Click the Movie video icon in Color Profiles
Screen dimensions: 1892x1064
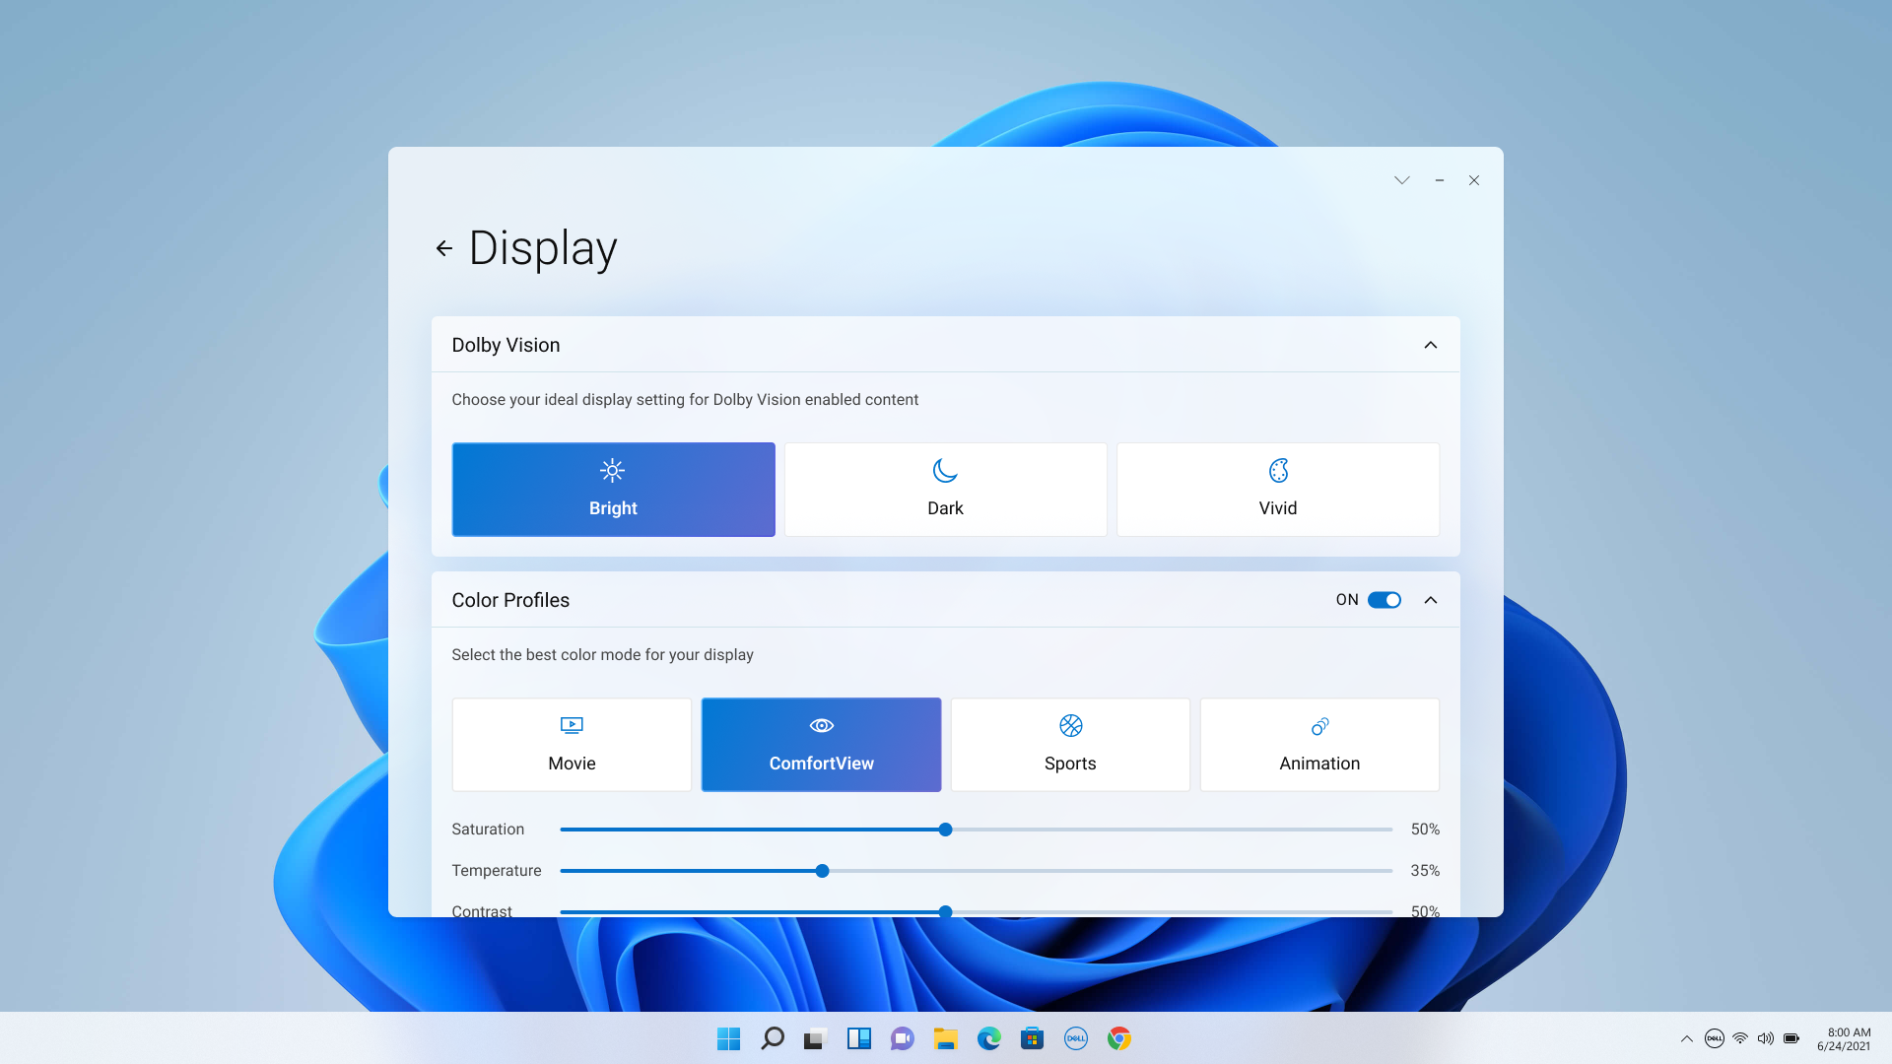572,725
